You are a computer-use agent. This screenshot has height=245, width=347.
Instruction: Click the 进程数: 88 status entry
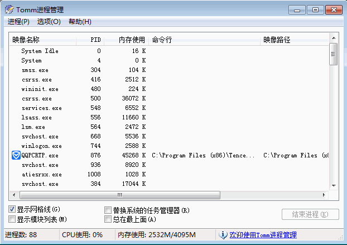coord(21,234)
